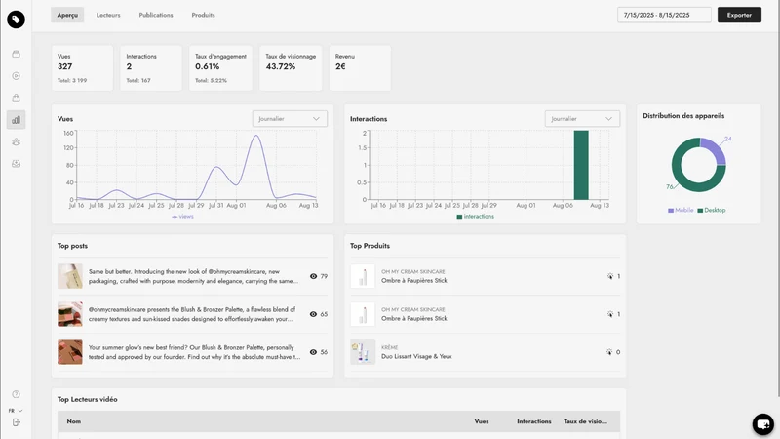The image size is (780, 439).
Task: Open the Blush & Bronzer Palette presentation post
Action: [x=192, y=314]
